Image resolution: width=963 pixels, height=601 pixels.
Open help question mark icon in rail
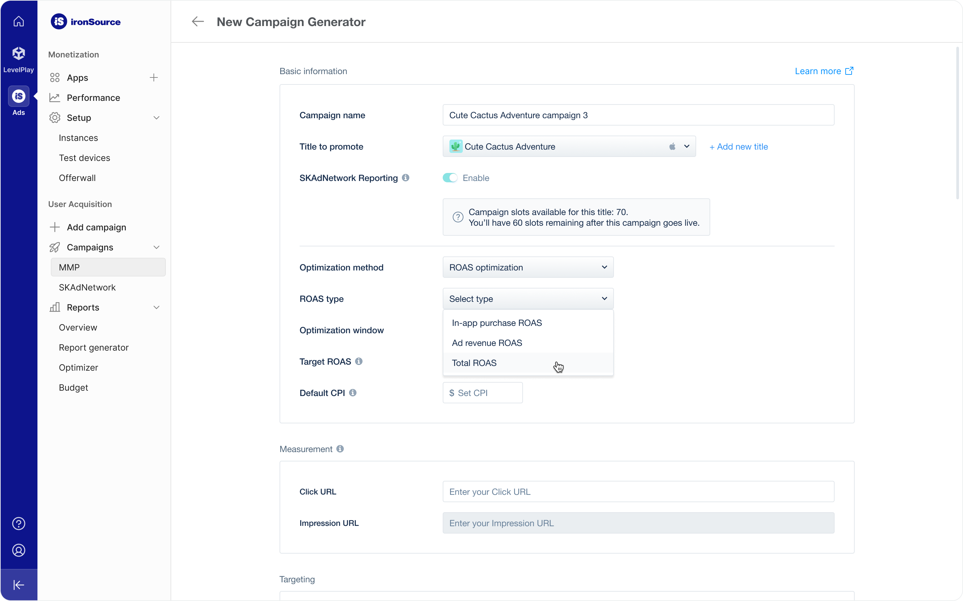tap(19, 524)
